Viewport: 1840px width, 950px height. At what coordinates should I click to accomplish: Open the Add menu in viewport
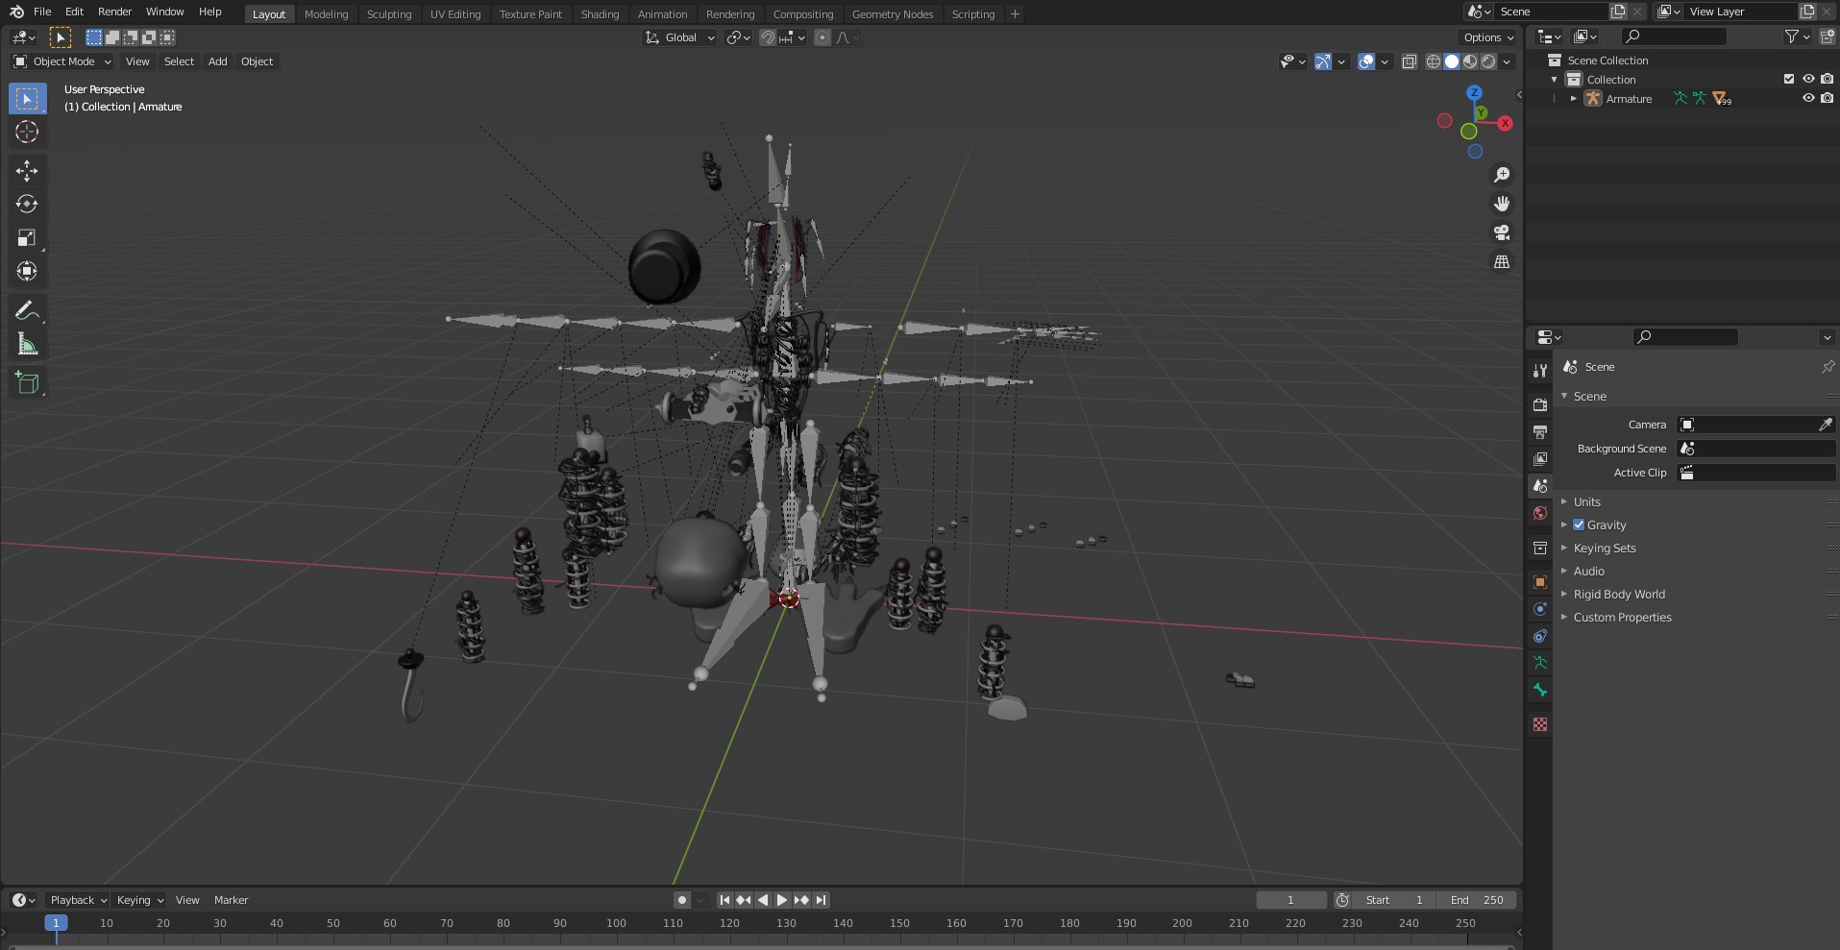point(218,61)
